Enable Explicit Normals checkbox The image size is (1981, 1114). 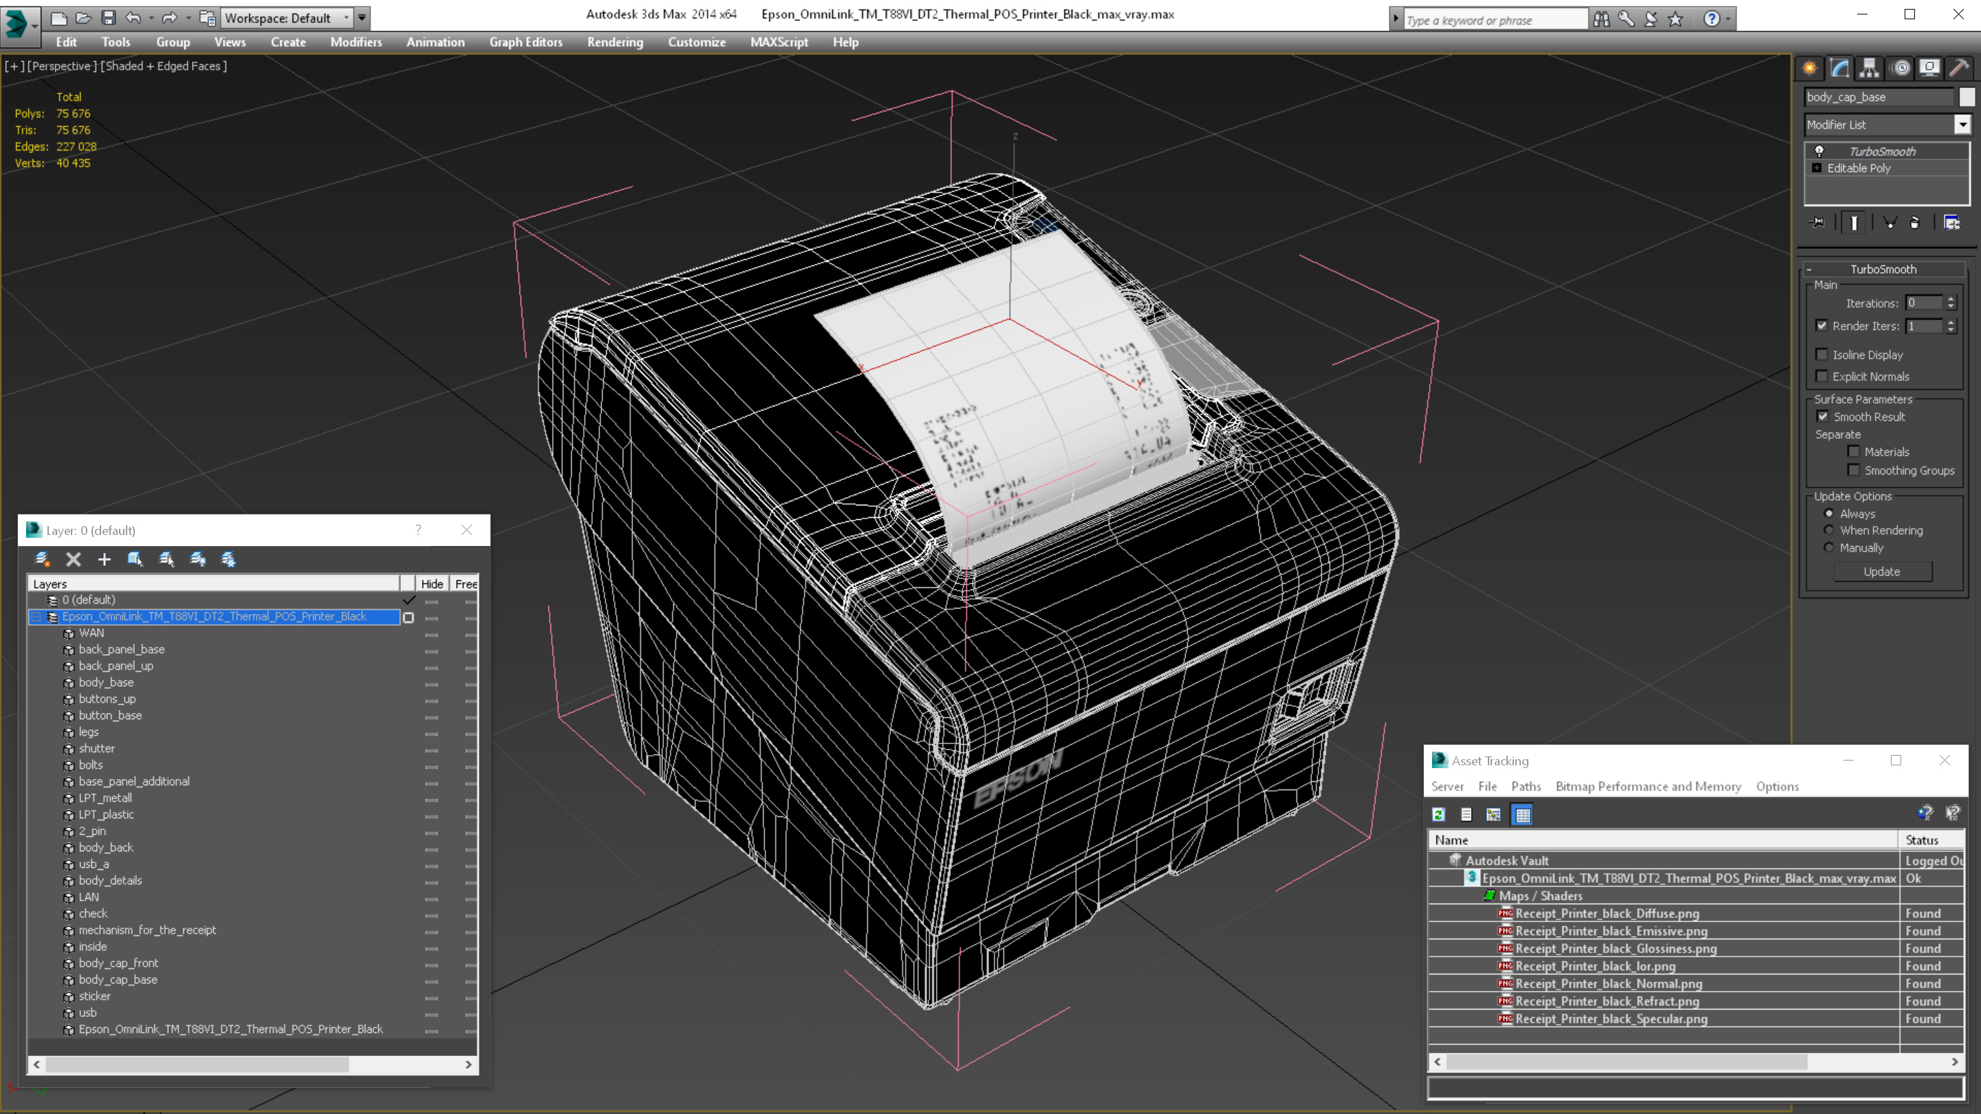point(1822,376)
